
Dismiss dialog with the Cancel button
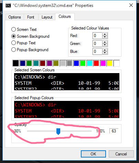(121, 154)
